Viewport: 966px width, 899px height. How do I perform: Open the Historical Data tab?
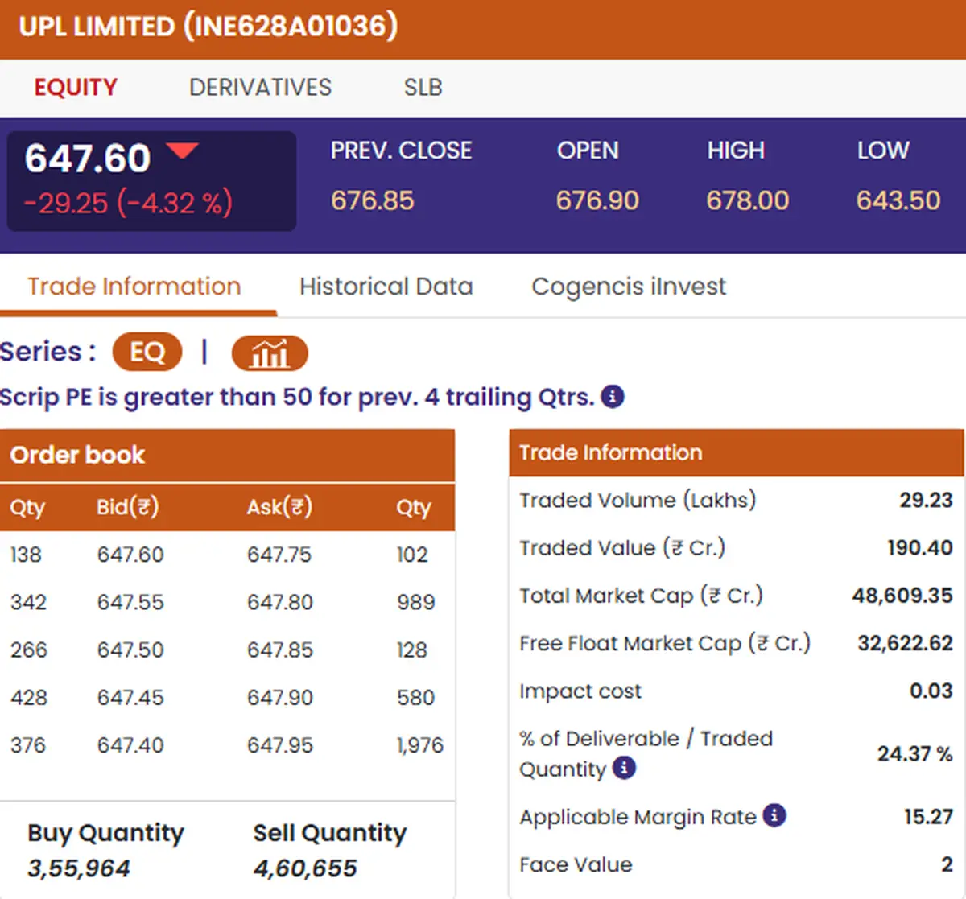386,287
